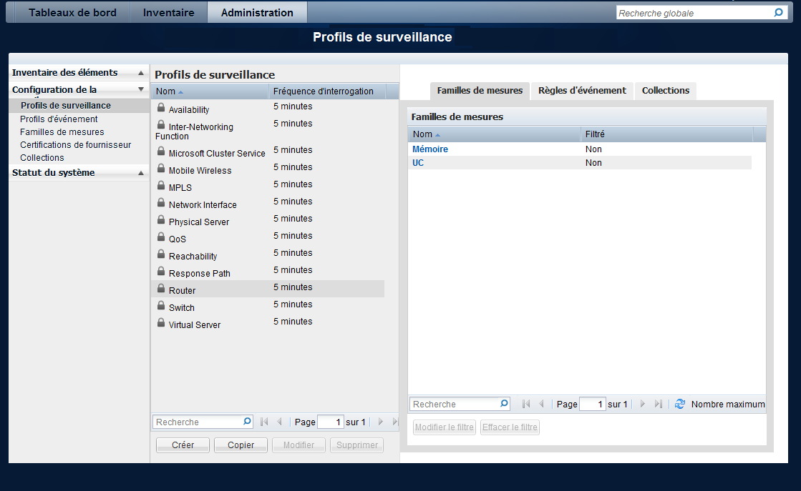Click the Modifier button
The image size is (801, 491).
tap(298, 445)
